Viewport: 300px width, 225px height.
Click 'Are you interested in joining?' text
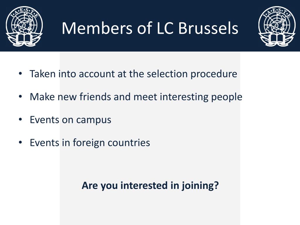coord(150,185)
